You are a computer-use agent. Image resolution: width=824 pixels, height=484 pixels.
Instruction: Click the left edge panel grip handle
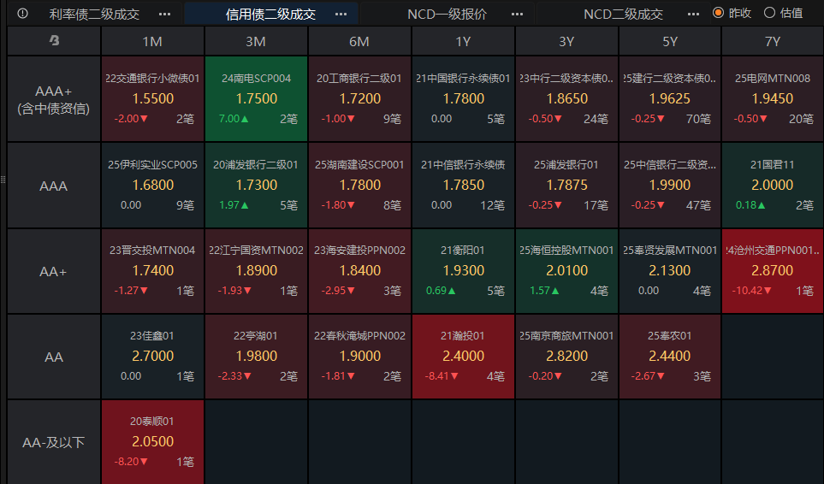(x=3, y=180)
